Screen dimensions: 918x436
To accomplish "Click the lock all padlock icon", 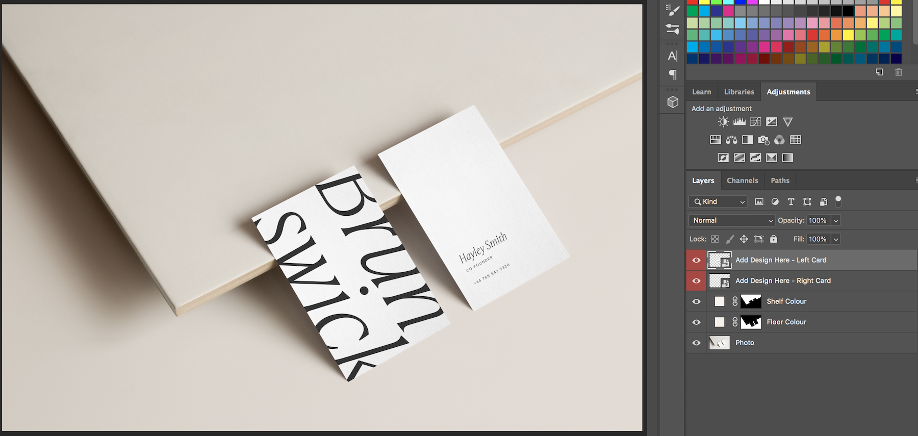I will coord(774,239).
